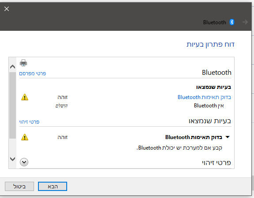Click scrollbar up arrow in report pane
The height and width of the screenshot is (198, 254).
point(13,66)
